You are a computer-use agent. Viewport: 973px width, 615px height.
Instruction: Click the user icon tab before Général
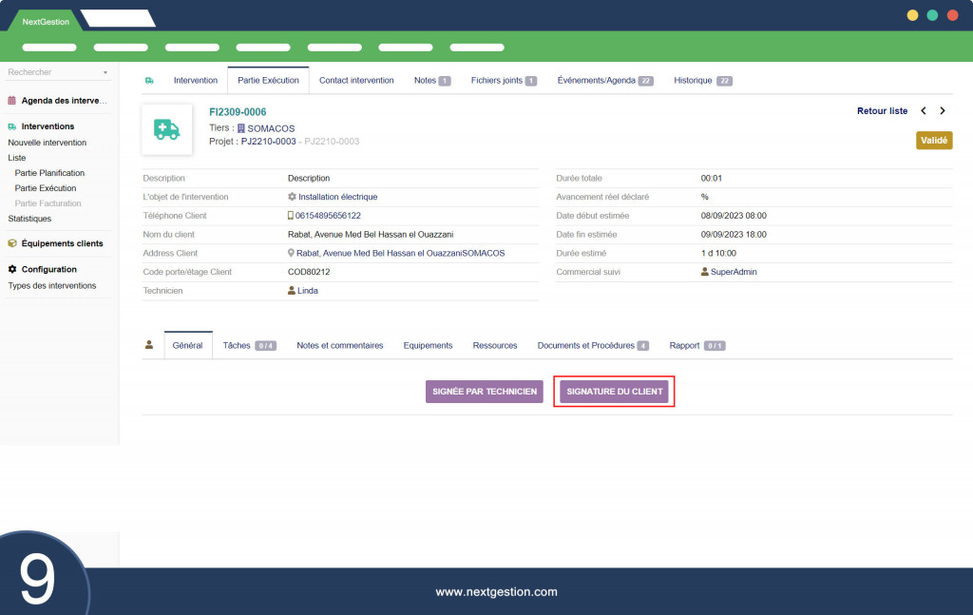[149, 345]
